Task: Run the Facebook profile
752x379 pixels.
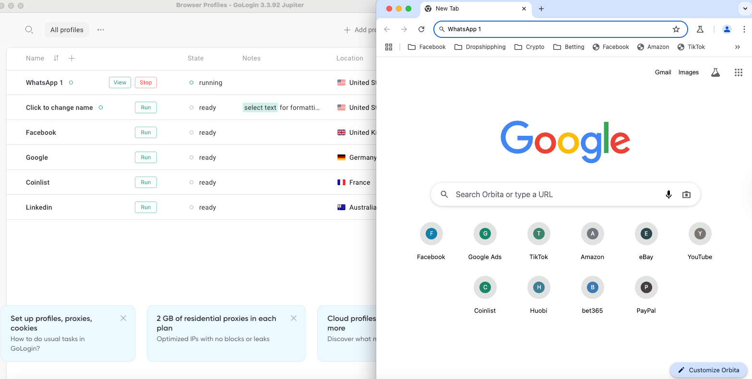Action: (146, 132)
